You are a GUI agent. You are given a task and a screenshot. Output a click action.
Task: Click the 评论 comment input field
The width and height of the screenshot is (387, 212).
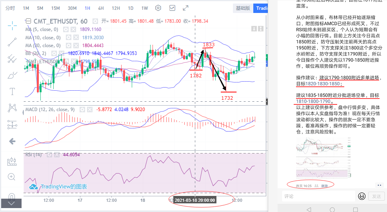coord(318,196)
